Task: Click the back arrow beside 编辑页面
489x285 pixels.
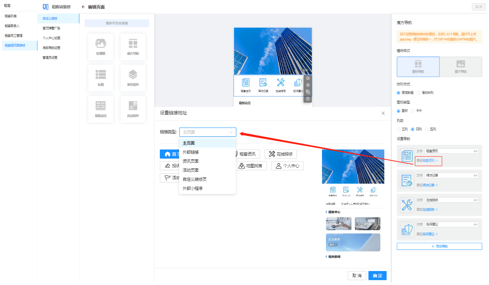Action: click(x=83, y=7)
